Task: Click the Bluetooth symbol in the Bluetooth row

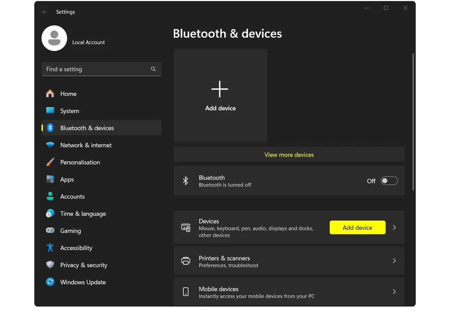Action: (185, 181)
